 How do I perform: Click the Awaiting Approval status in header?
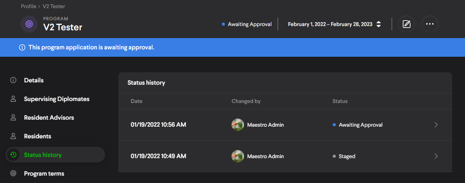click(x=249, y=24)
